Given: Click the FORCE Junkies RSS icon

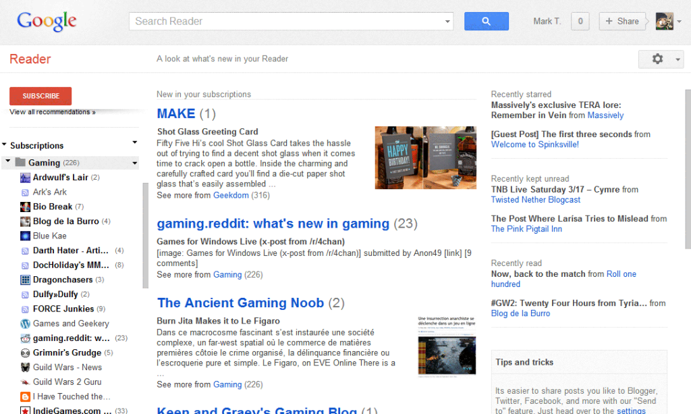Looking at the screenshot, I should [25, 309].
